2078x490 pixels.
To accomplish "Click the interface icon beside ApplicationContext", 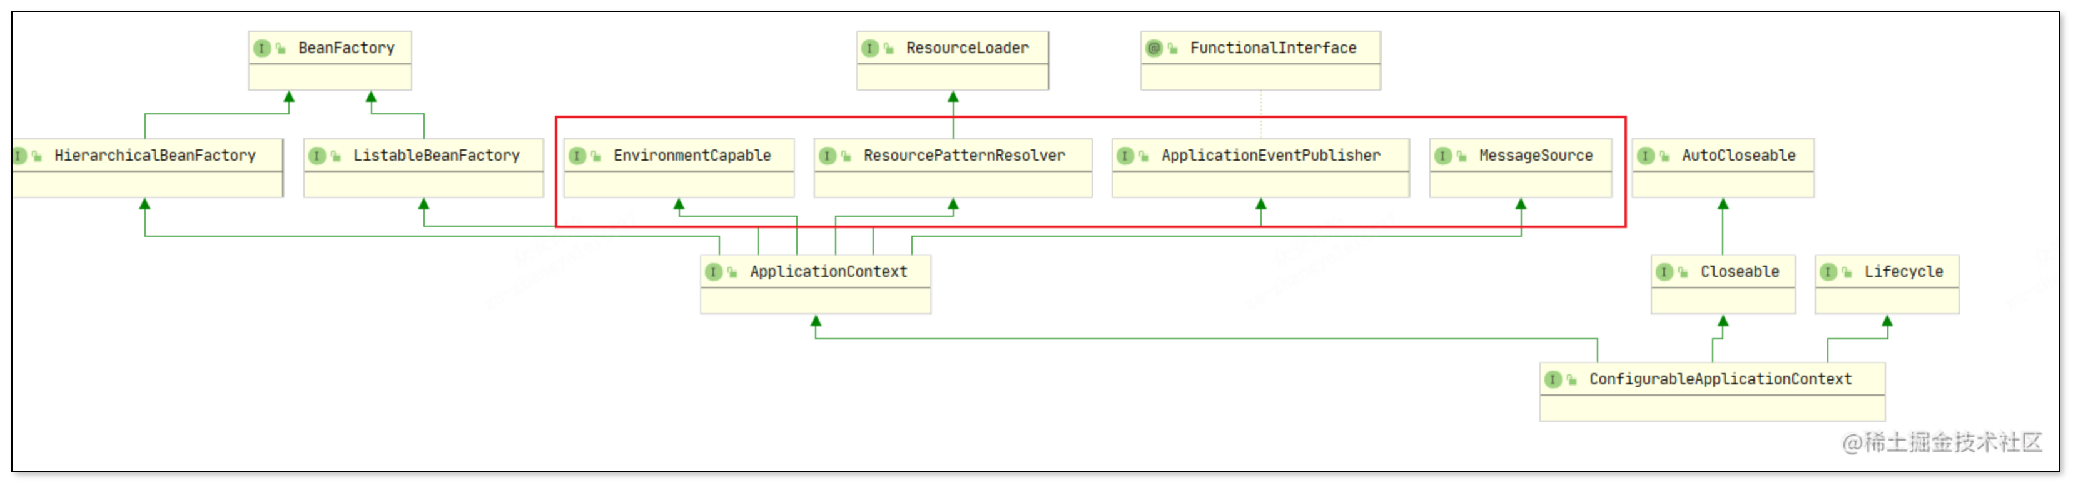I will point(713,272).
